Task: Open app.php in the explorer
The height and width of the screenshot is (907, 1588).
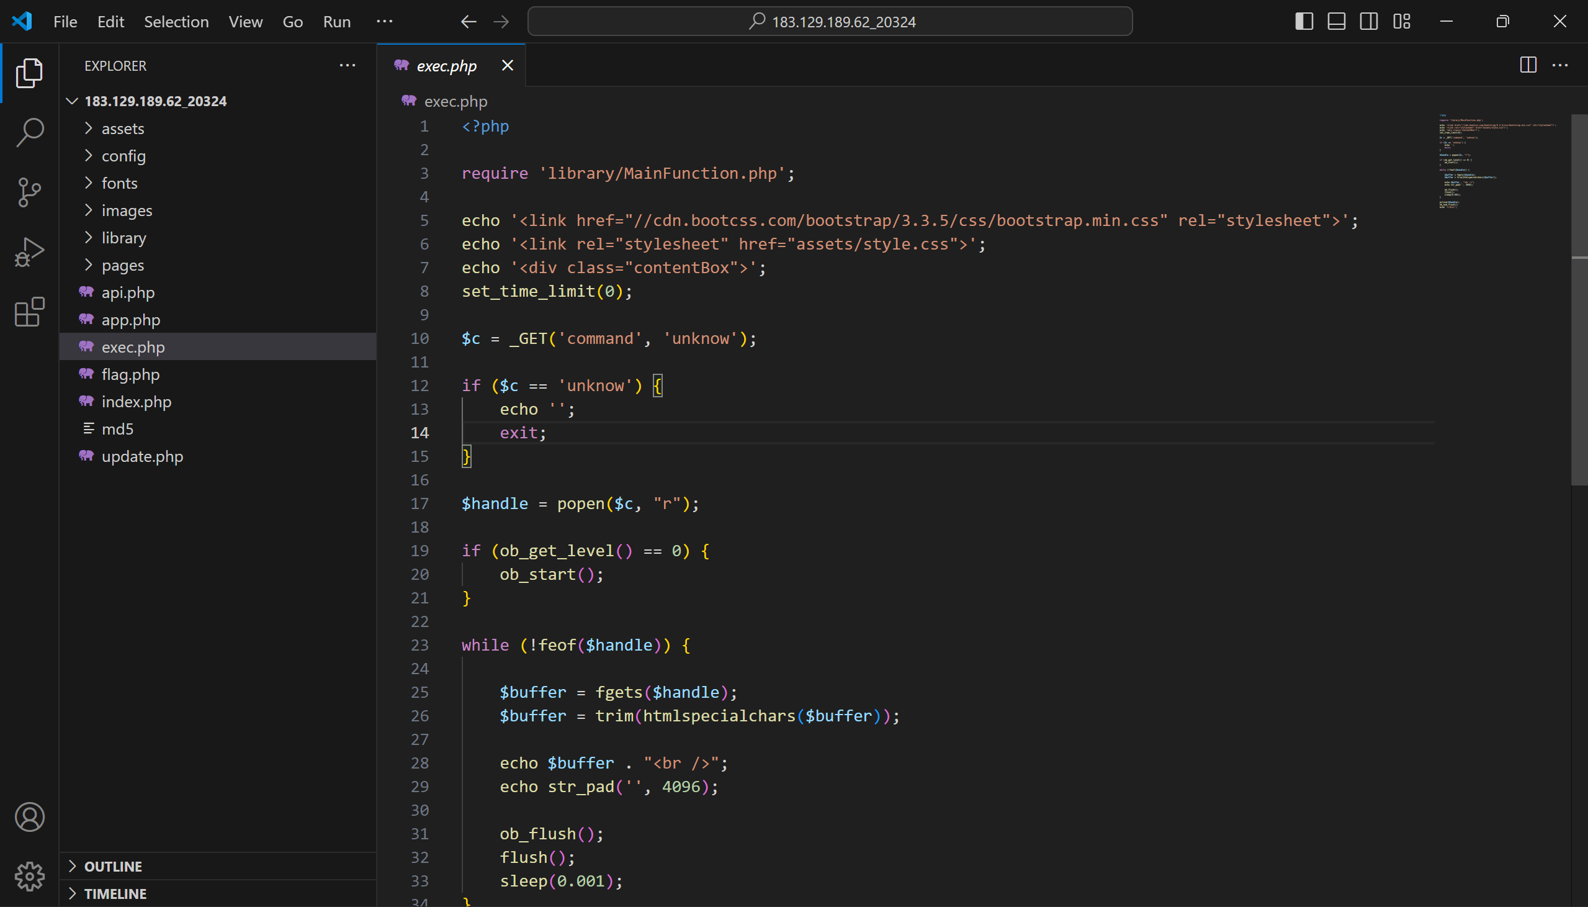Action: click(218, 320)
